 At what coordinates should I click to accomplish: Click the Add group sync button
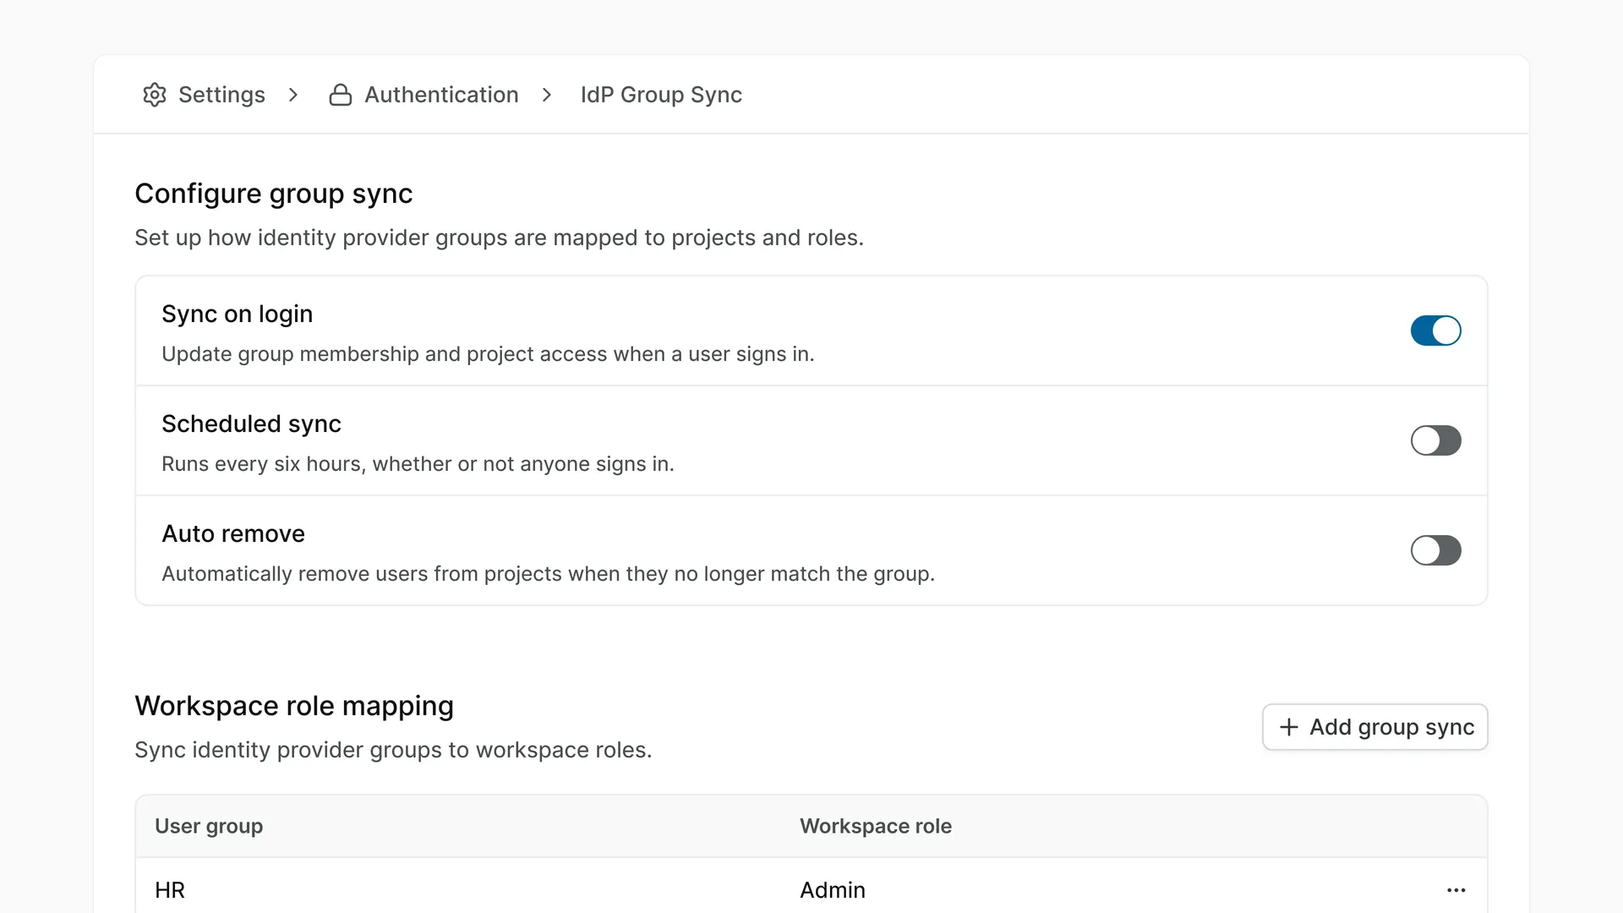pyautogui.click(x=1374, y=727)
